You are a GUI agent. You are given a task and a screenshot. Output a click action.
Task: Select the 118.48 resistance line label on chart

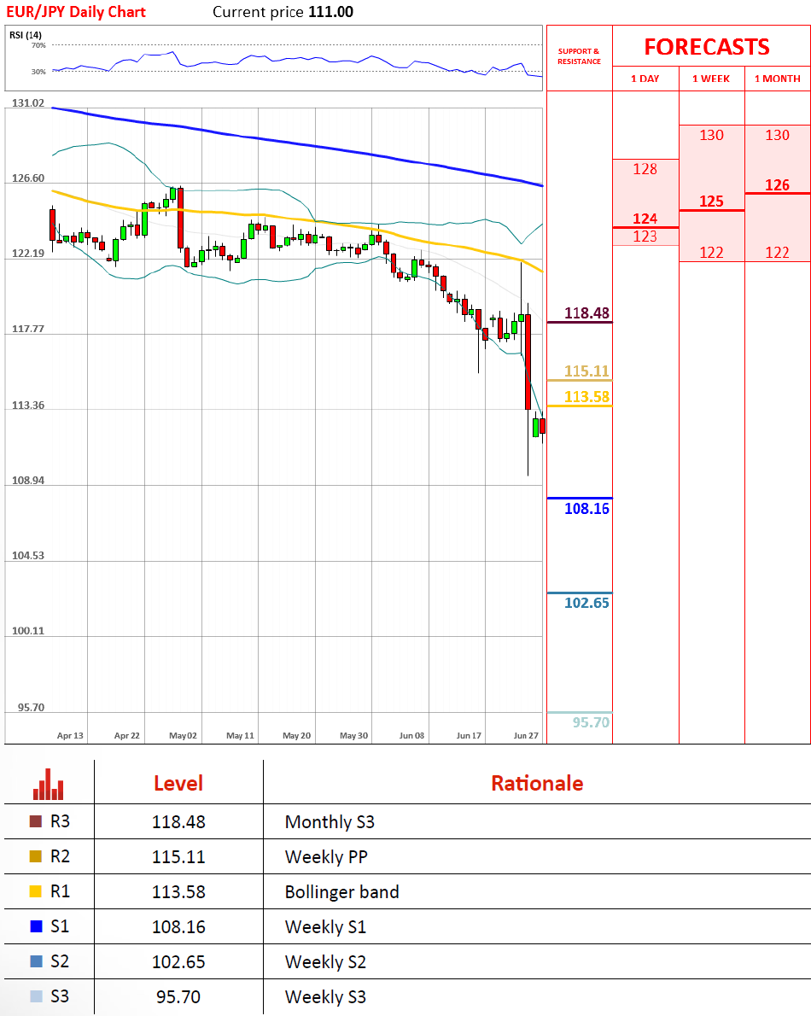[586, 313]
